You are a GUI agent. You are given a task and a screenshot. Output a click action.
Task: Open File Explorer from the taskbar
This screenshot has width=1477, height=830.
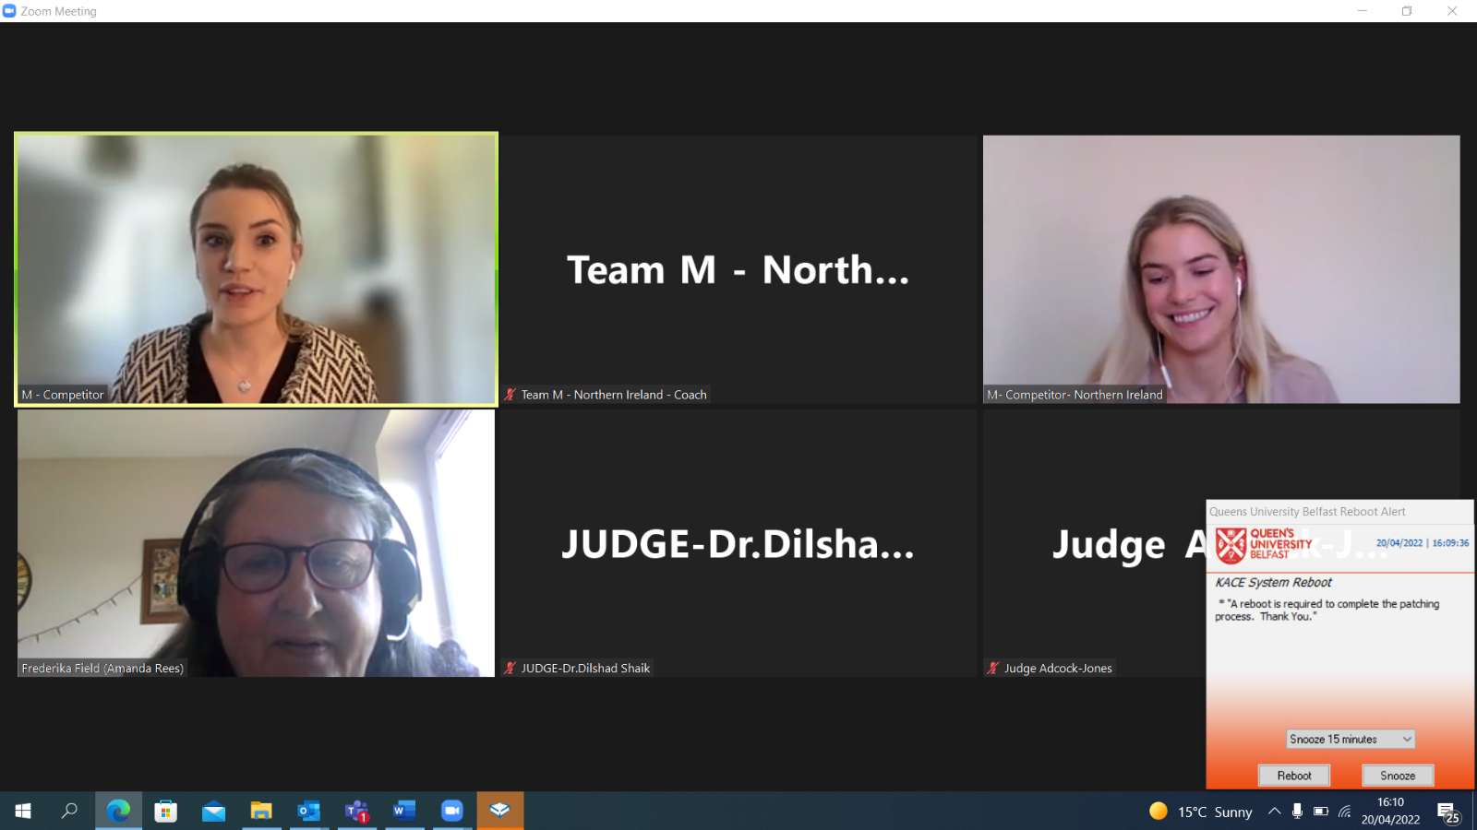click(261, 811)
